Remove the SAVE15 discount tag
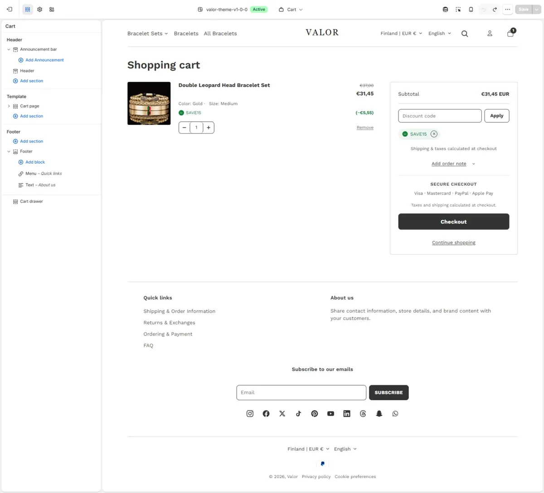Viewport: 544px width, 493px height. click(434, 134)
